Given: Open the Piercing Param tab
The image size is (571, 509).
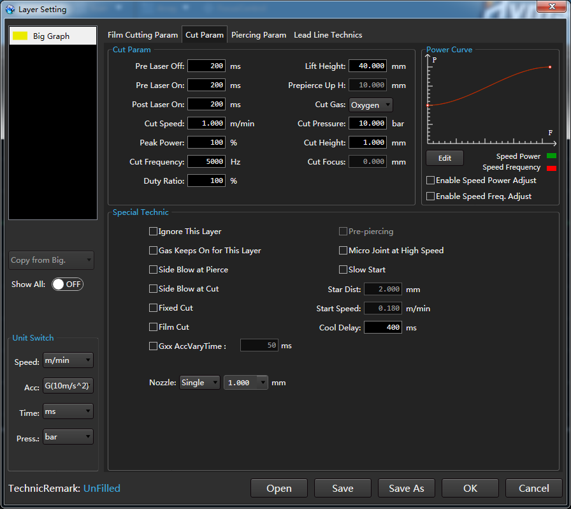Looking at the screenshot, I should tap(259, 35).
